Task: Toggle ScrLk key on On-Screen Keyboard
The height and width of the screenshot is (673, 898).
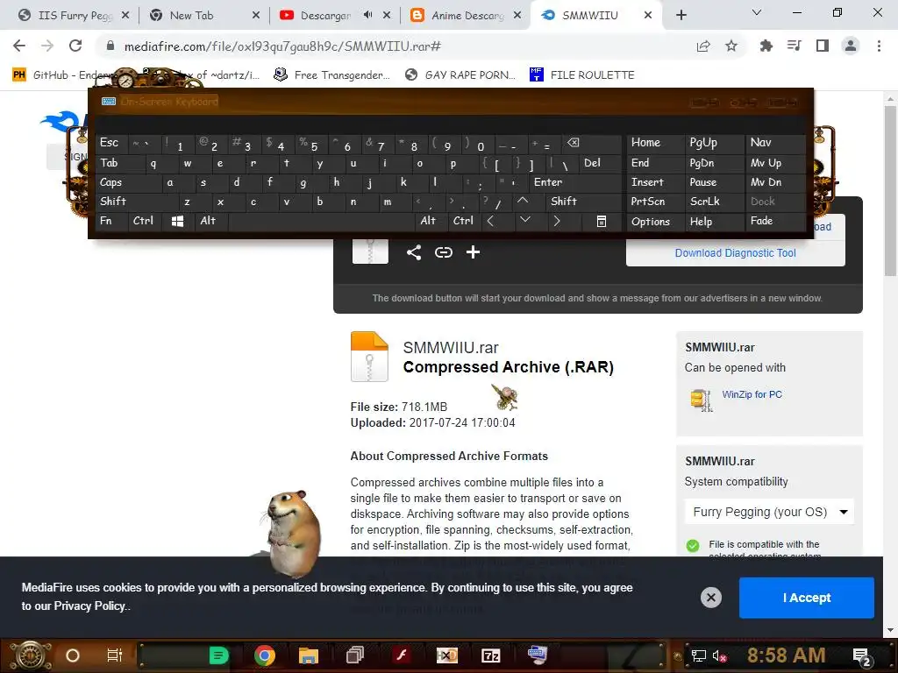Action: [715, 201]
